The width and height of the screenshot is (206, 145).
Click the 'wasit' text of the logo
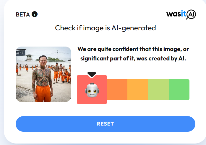[x=176, y=14]
